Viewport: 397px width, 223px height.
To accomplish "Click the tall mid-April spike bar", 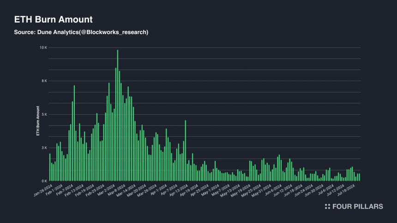I will tap(185, 151).
